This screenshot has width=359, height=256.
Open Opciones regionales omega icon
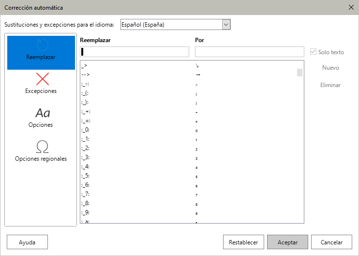pos(41,147)
